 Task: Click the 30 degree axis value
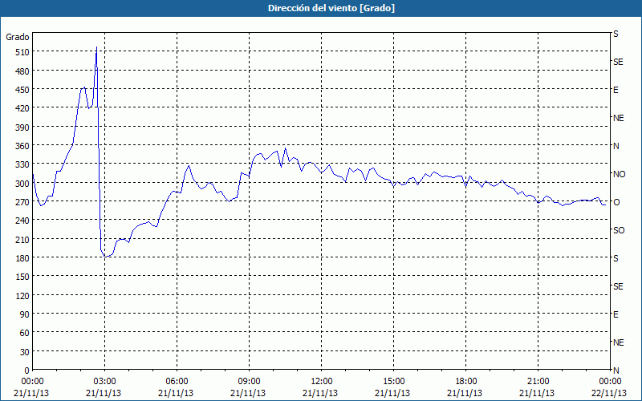[25, 352]
